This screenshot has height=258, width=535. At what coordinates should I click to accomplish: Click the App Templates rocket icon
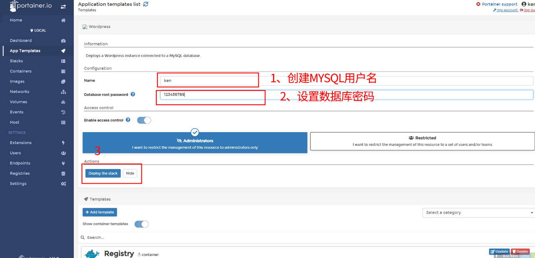tap(63, 51)
